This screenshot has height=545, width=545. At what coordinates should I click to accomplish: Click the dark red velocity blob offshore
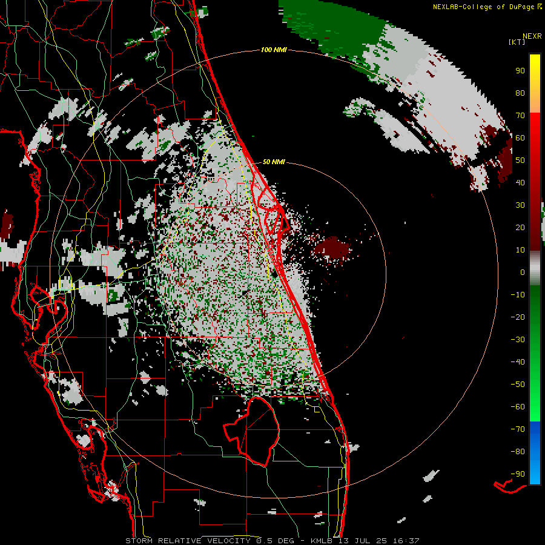point(332,249)
